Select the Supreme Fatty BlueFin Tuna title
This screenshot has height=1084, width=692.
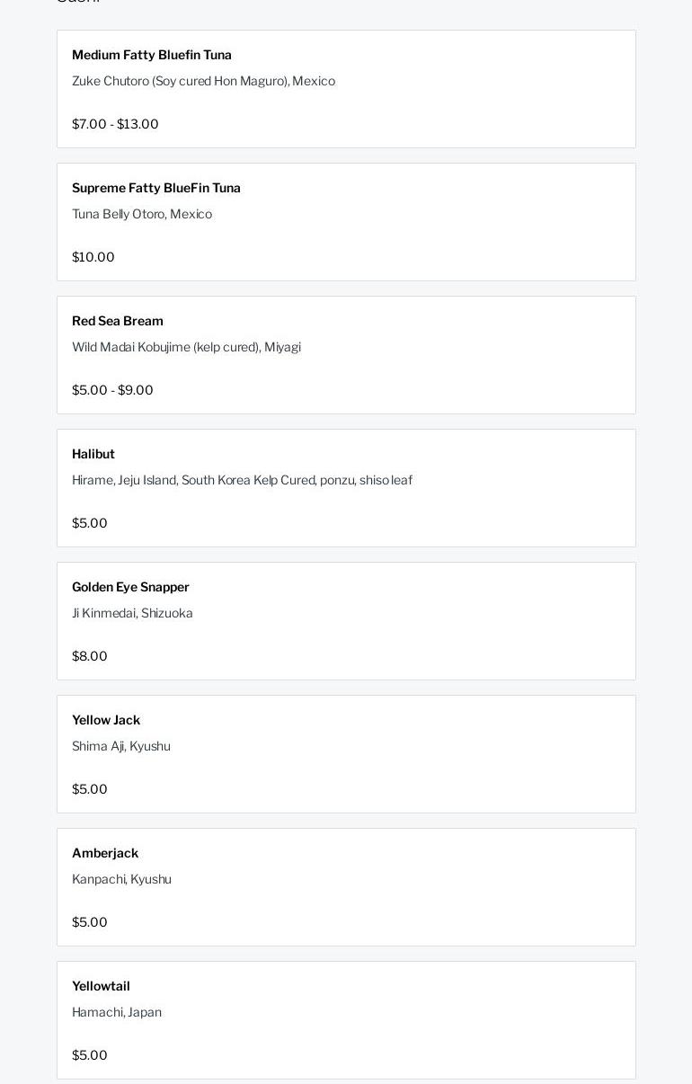coord(156,189)
